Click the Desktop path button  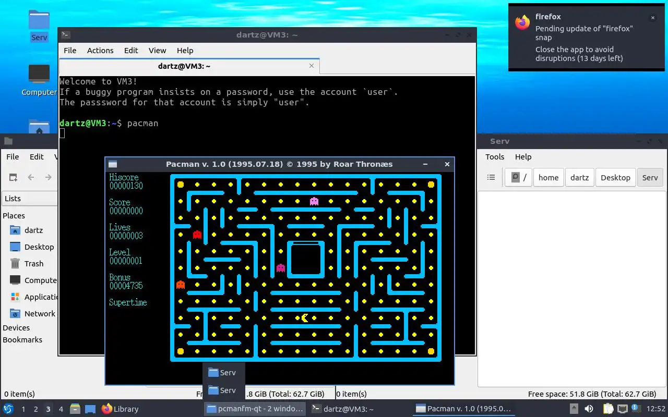(x=615, y=177)
